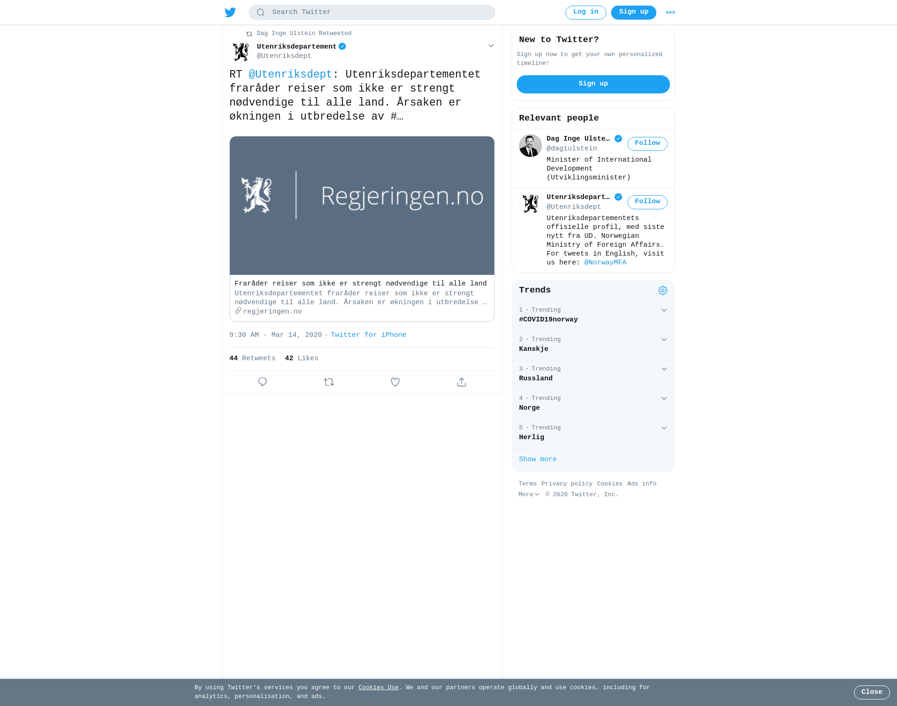
Task: Expand the tweet options chevron
Action: coord(491,46)
